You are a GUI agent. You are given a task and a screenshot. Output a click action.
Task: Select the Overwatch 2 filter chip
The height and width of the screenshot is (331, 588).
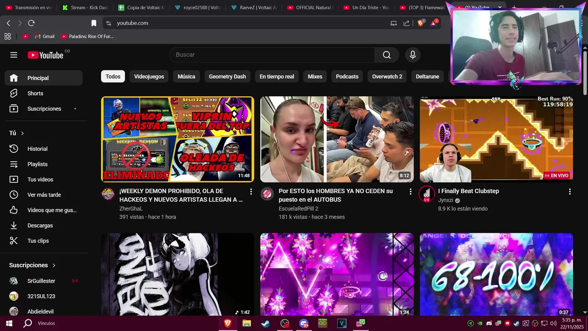pos(387,77)
